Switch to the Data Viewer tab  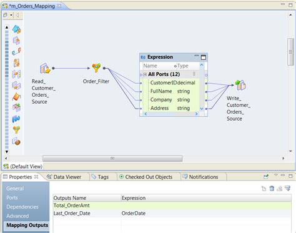click(x=64, y=177)
